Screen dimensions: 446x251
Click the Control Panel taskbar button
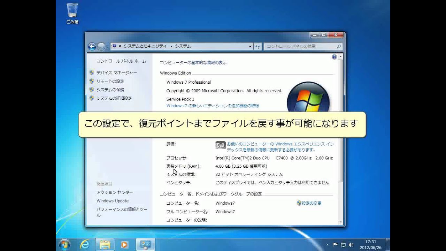coord(145,245)
